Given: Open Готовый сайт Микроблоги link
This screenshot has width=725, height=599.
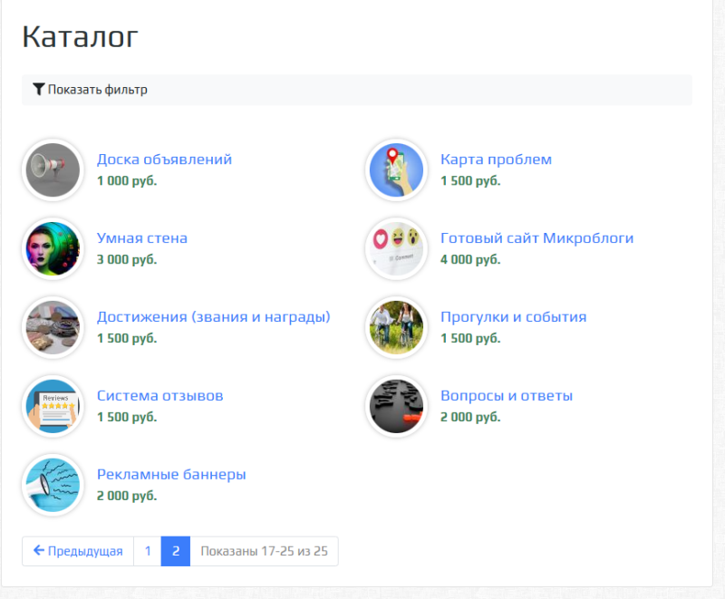Looking at the screenshot, I should (536, 238).
